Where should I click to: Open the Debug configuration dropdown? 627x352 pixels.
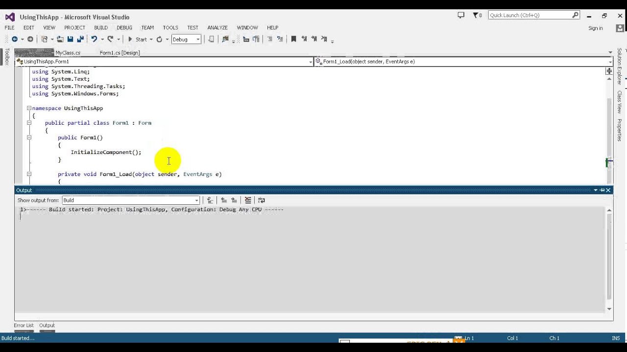[x=186, y=39]
